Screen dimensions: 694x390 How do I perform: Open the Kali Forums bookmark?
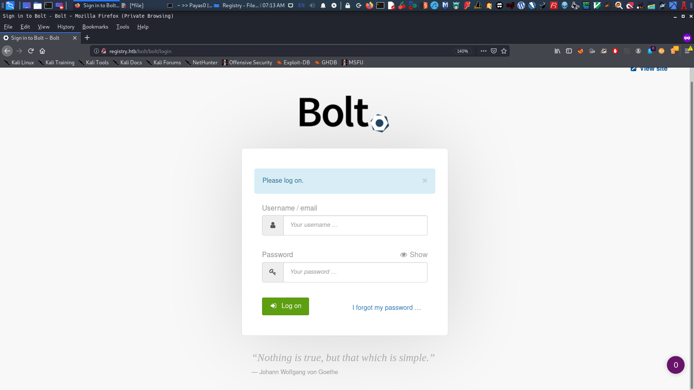[x=163, y=62]
